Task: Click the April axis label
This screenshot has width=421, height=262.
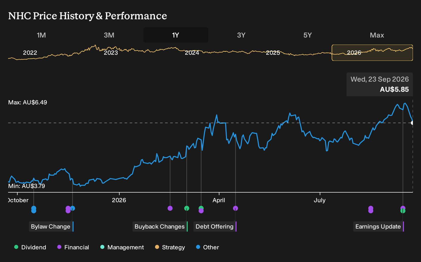Action: click(x=219, y=200)
